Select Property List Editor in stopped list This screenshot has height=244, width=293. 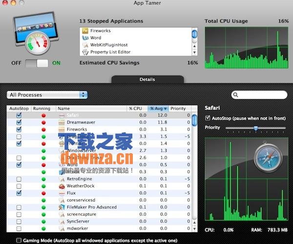pos(110,52)
